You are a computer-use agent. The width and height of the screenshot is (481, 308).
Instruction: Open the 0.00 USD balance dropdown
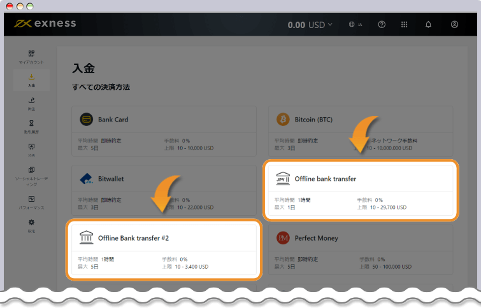click(310, 25)
